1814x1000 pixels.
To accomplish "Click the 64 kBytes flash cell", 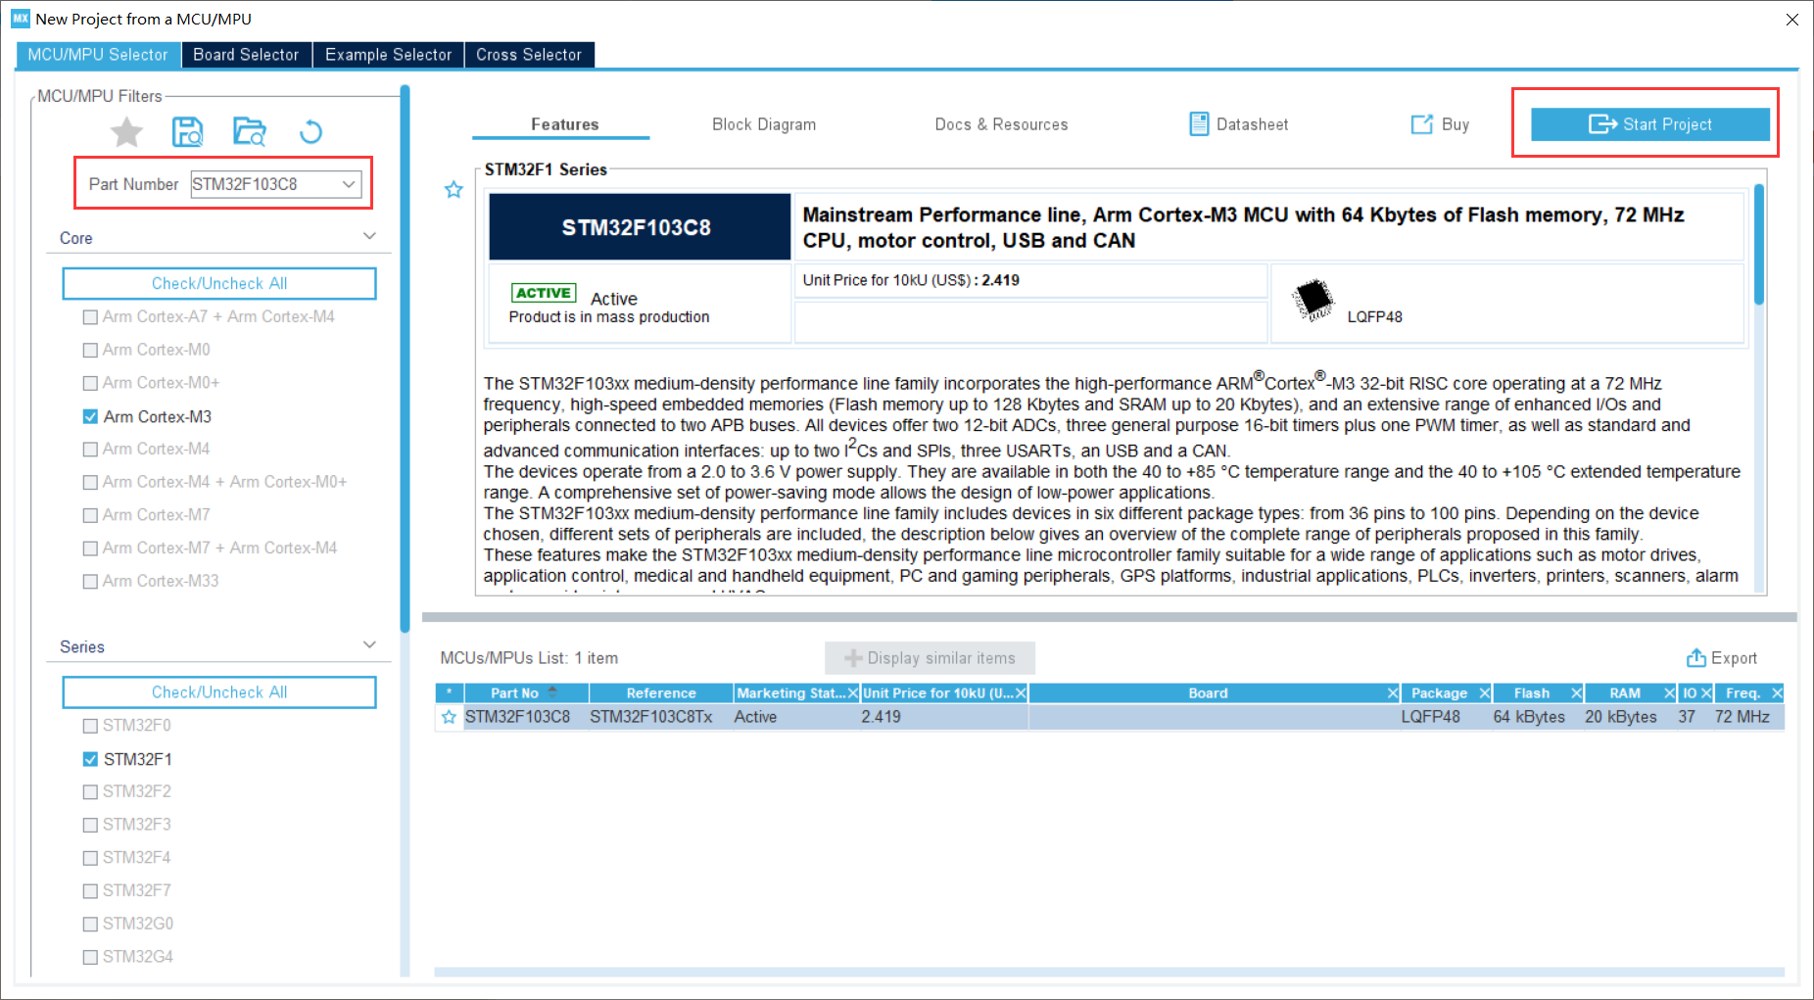I will [x=1529, y=717].
